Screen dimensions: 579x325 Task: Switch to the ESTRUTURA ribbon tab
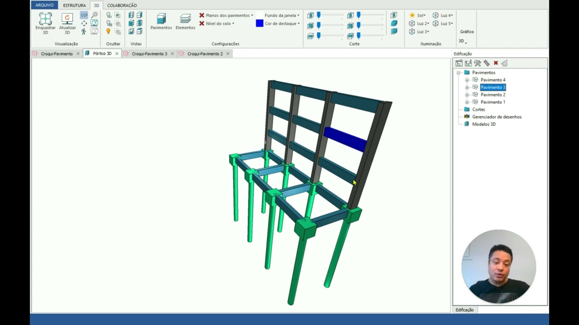tap(74, 5)
